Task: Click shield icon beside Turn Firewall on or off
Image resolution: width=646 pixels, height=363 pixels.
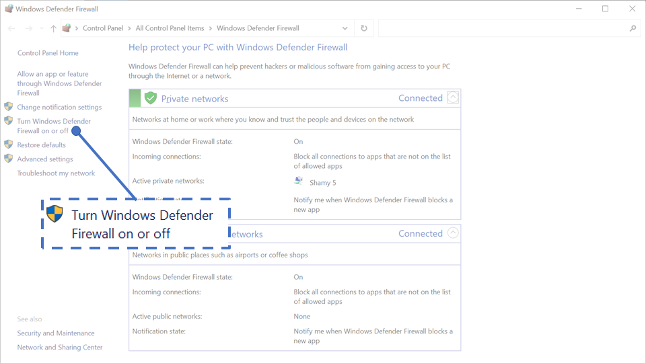Action: point(8,120)
